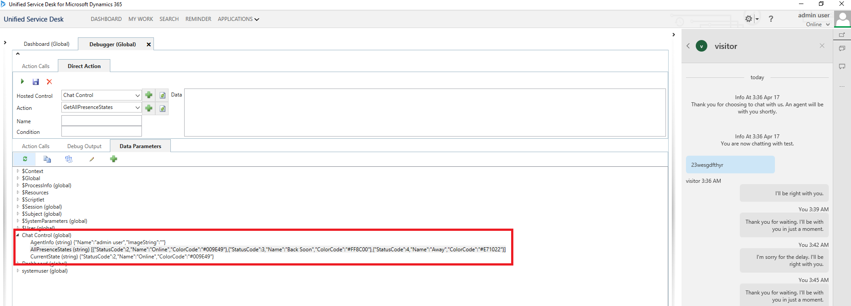Click the third icon in the Data Parameters toolbar
This screenshot has width=851, height=306.
tap(69, 159)
